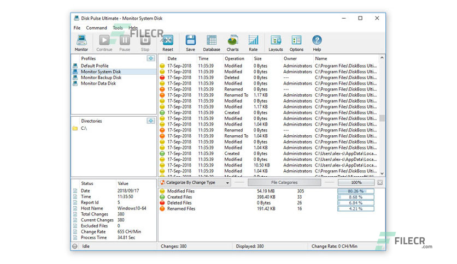Sort by the Size column header

click(x=267, y=58)
